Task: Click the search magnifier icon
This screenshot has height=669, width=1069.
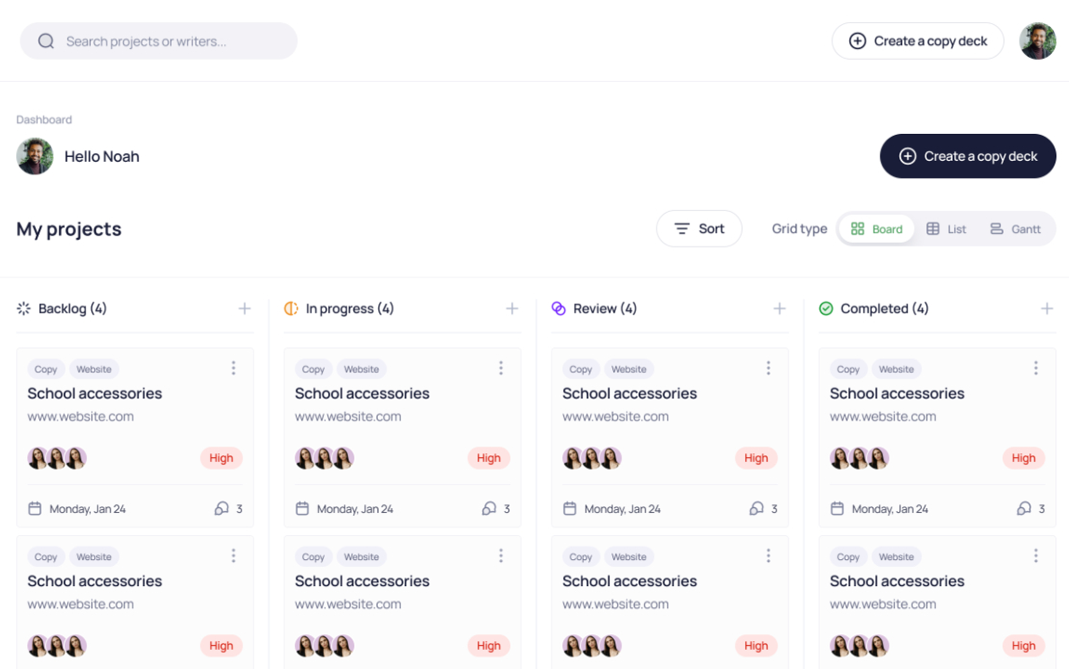Action: (x=45, y=40)
